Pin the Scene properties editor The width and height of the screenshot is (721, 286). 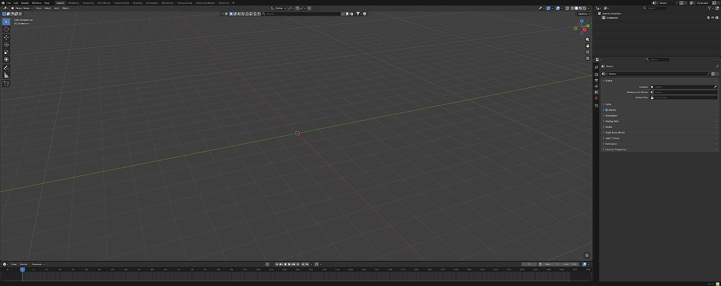pos(717,66)
